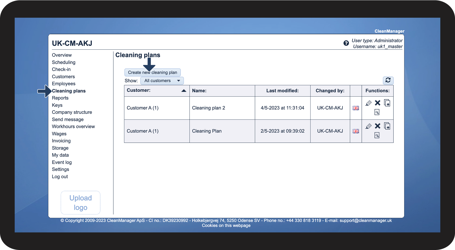This screenshot has height=250, width=455.
Task: Select Cleaning plan 2 name cell
Action: (209, 108)
